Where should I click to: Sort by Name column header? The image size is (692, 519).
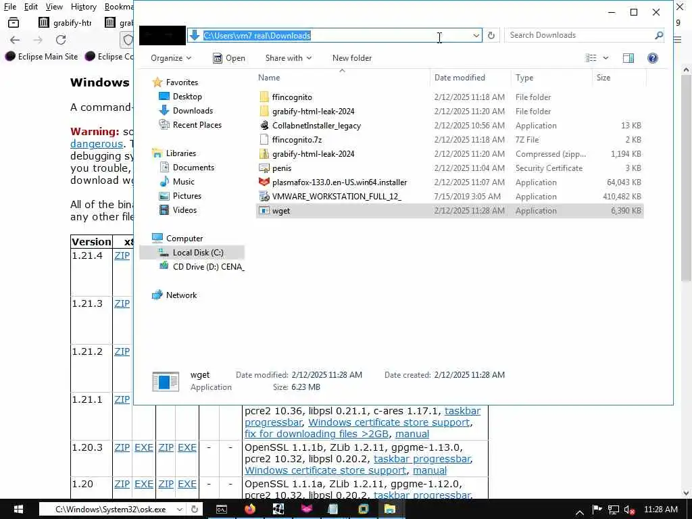342,78
